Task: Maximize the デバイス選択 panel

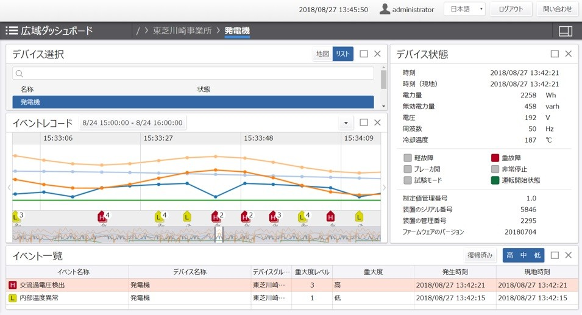Action: [364, 54]
